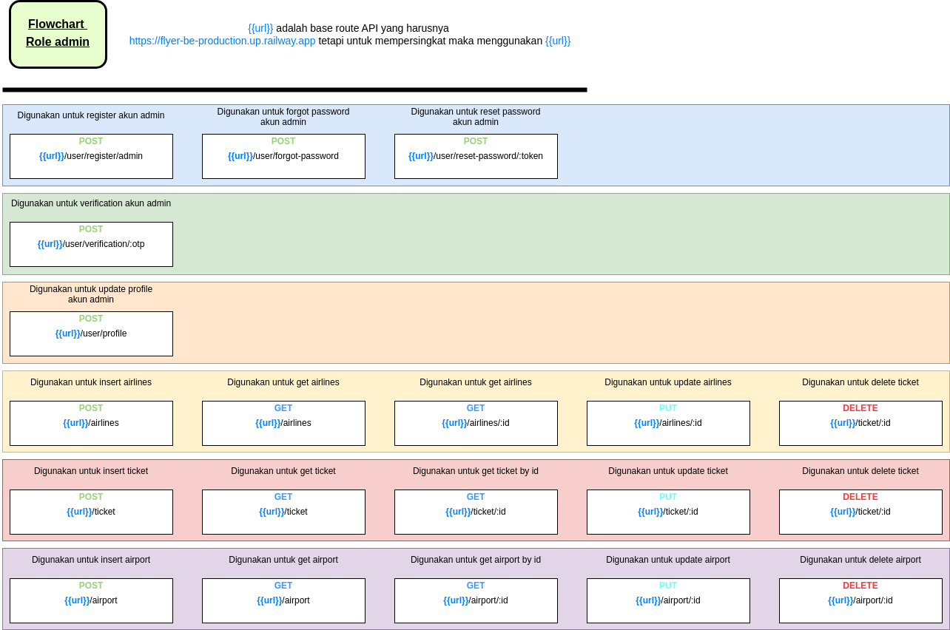Viewport: 950px width, 630px height.
Task: Click the Flowchart Role admin title box
Action: click(x=58, y=34)
